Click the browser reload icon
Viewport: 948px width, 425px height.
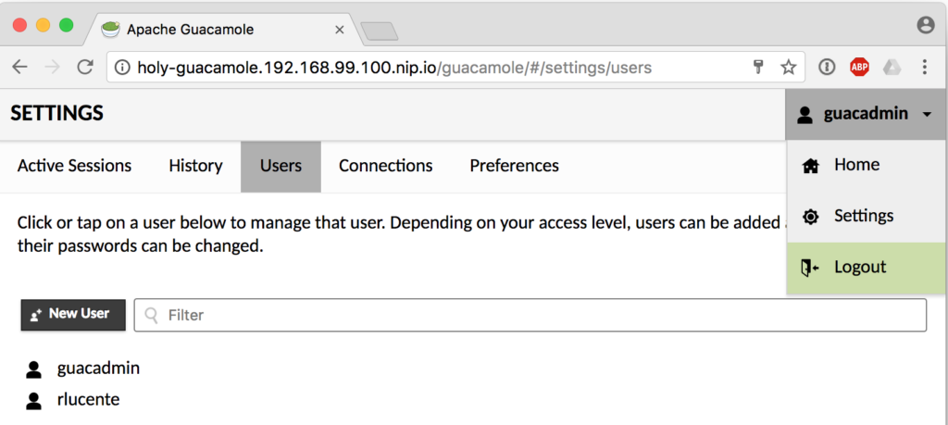click(x=84, y=67)
